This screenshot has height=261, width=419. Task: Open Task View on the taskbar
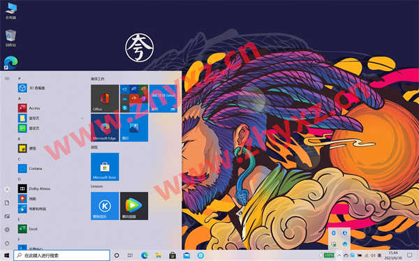[130, 255]
